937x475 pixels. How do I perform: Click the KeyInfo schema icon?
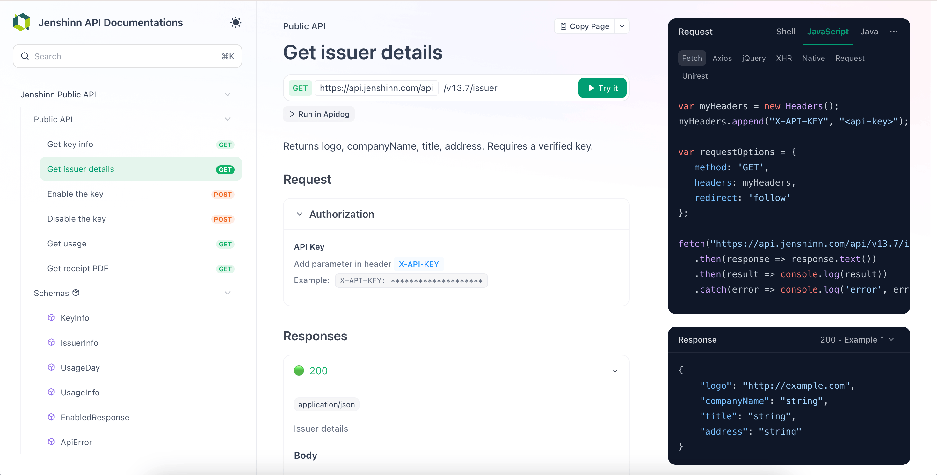click(52, 317)
